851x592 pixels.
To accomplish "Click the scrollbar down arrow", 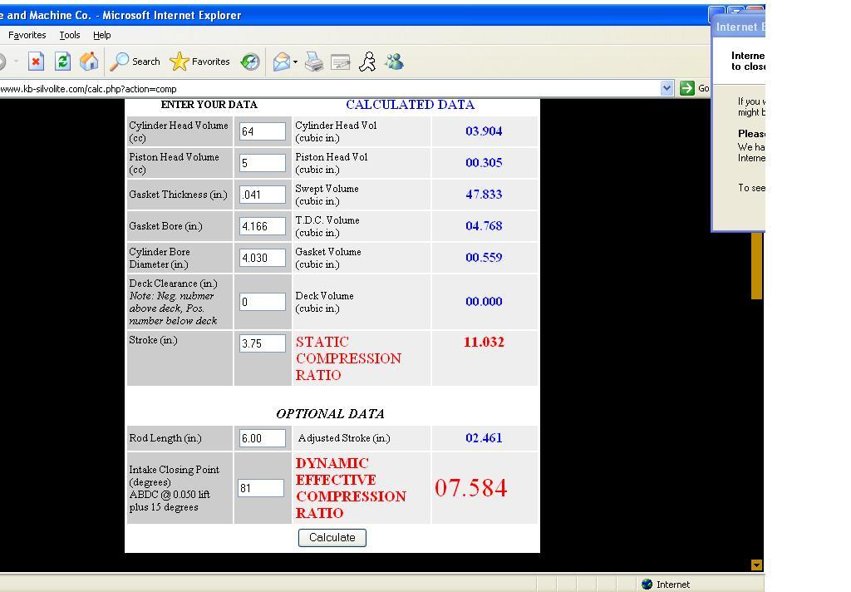I will pos(756,565).
